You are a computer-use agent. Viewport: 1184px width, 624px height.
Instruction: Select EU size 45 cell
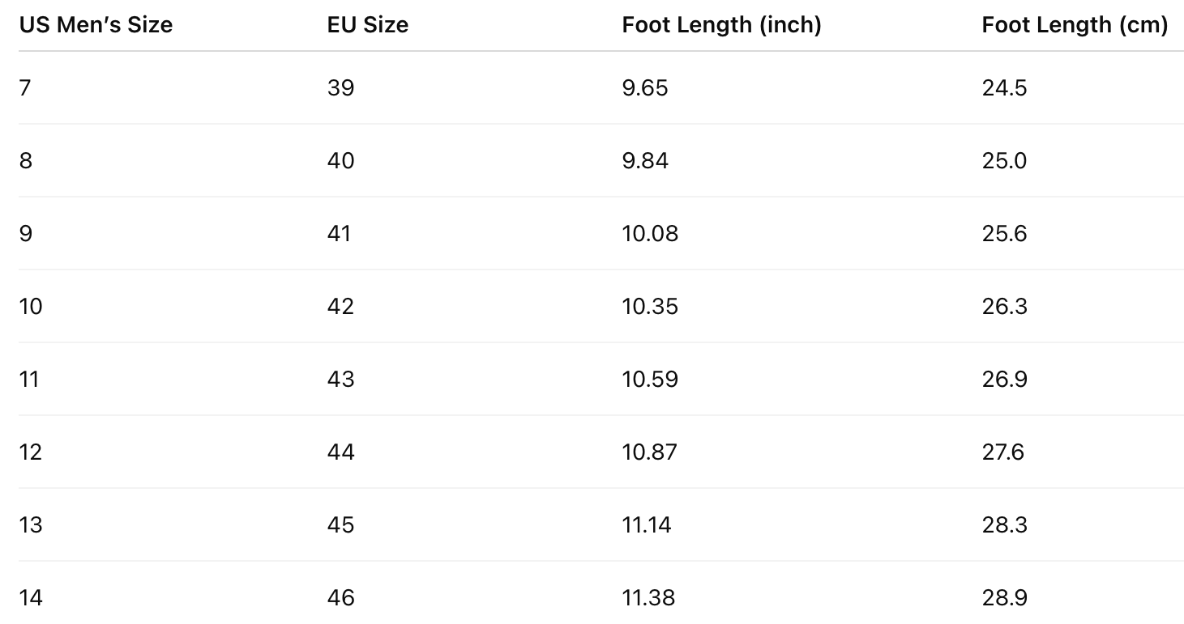pyautogui.click(x=340, y=524)
